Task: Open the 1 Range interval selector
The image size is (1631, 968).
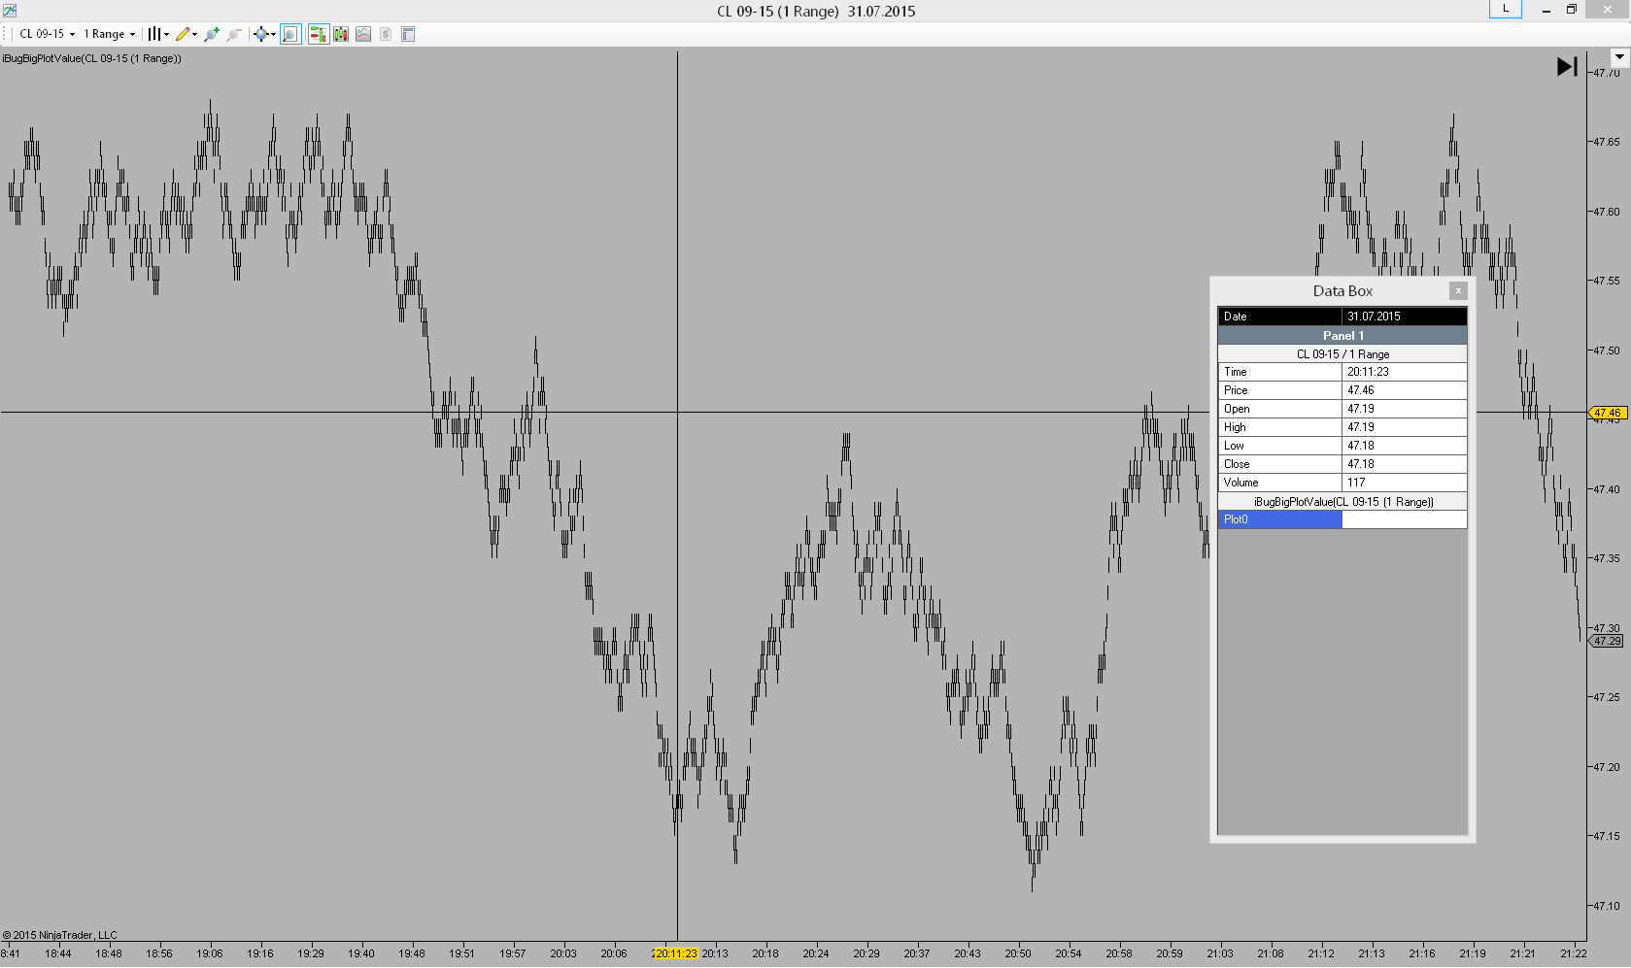Action: 109,34
